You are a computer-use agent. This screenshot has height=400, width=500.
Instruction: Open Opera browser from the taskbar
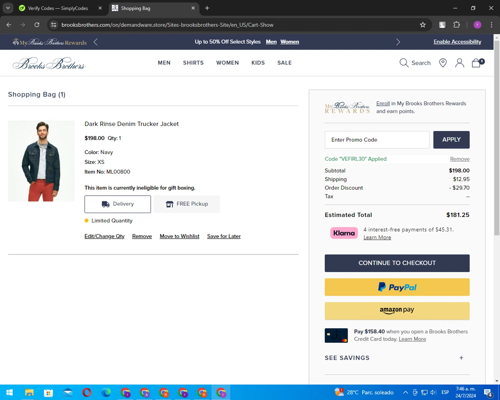(87, 392)
